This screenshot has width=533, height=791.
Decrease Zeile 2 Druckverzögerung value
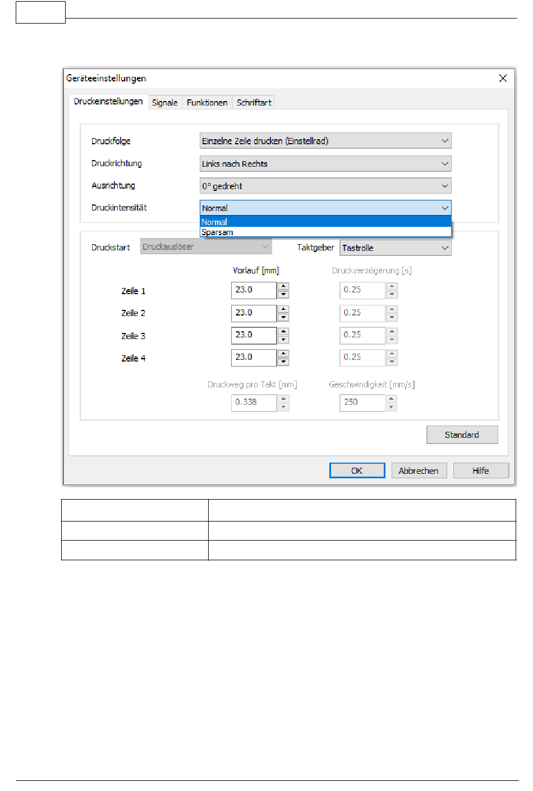coord(392,317)
